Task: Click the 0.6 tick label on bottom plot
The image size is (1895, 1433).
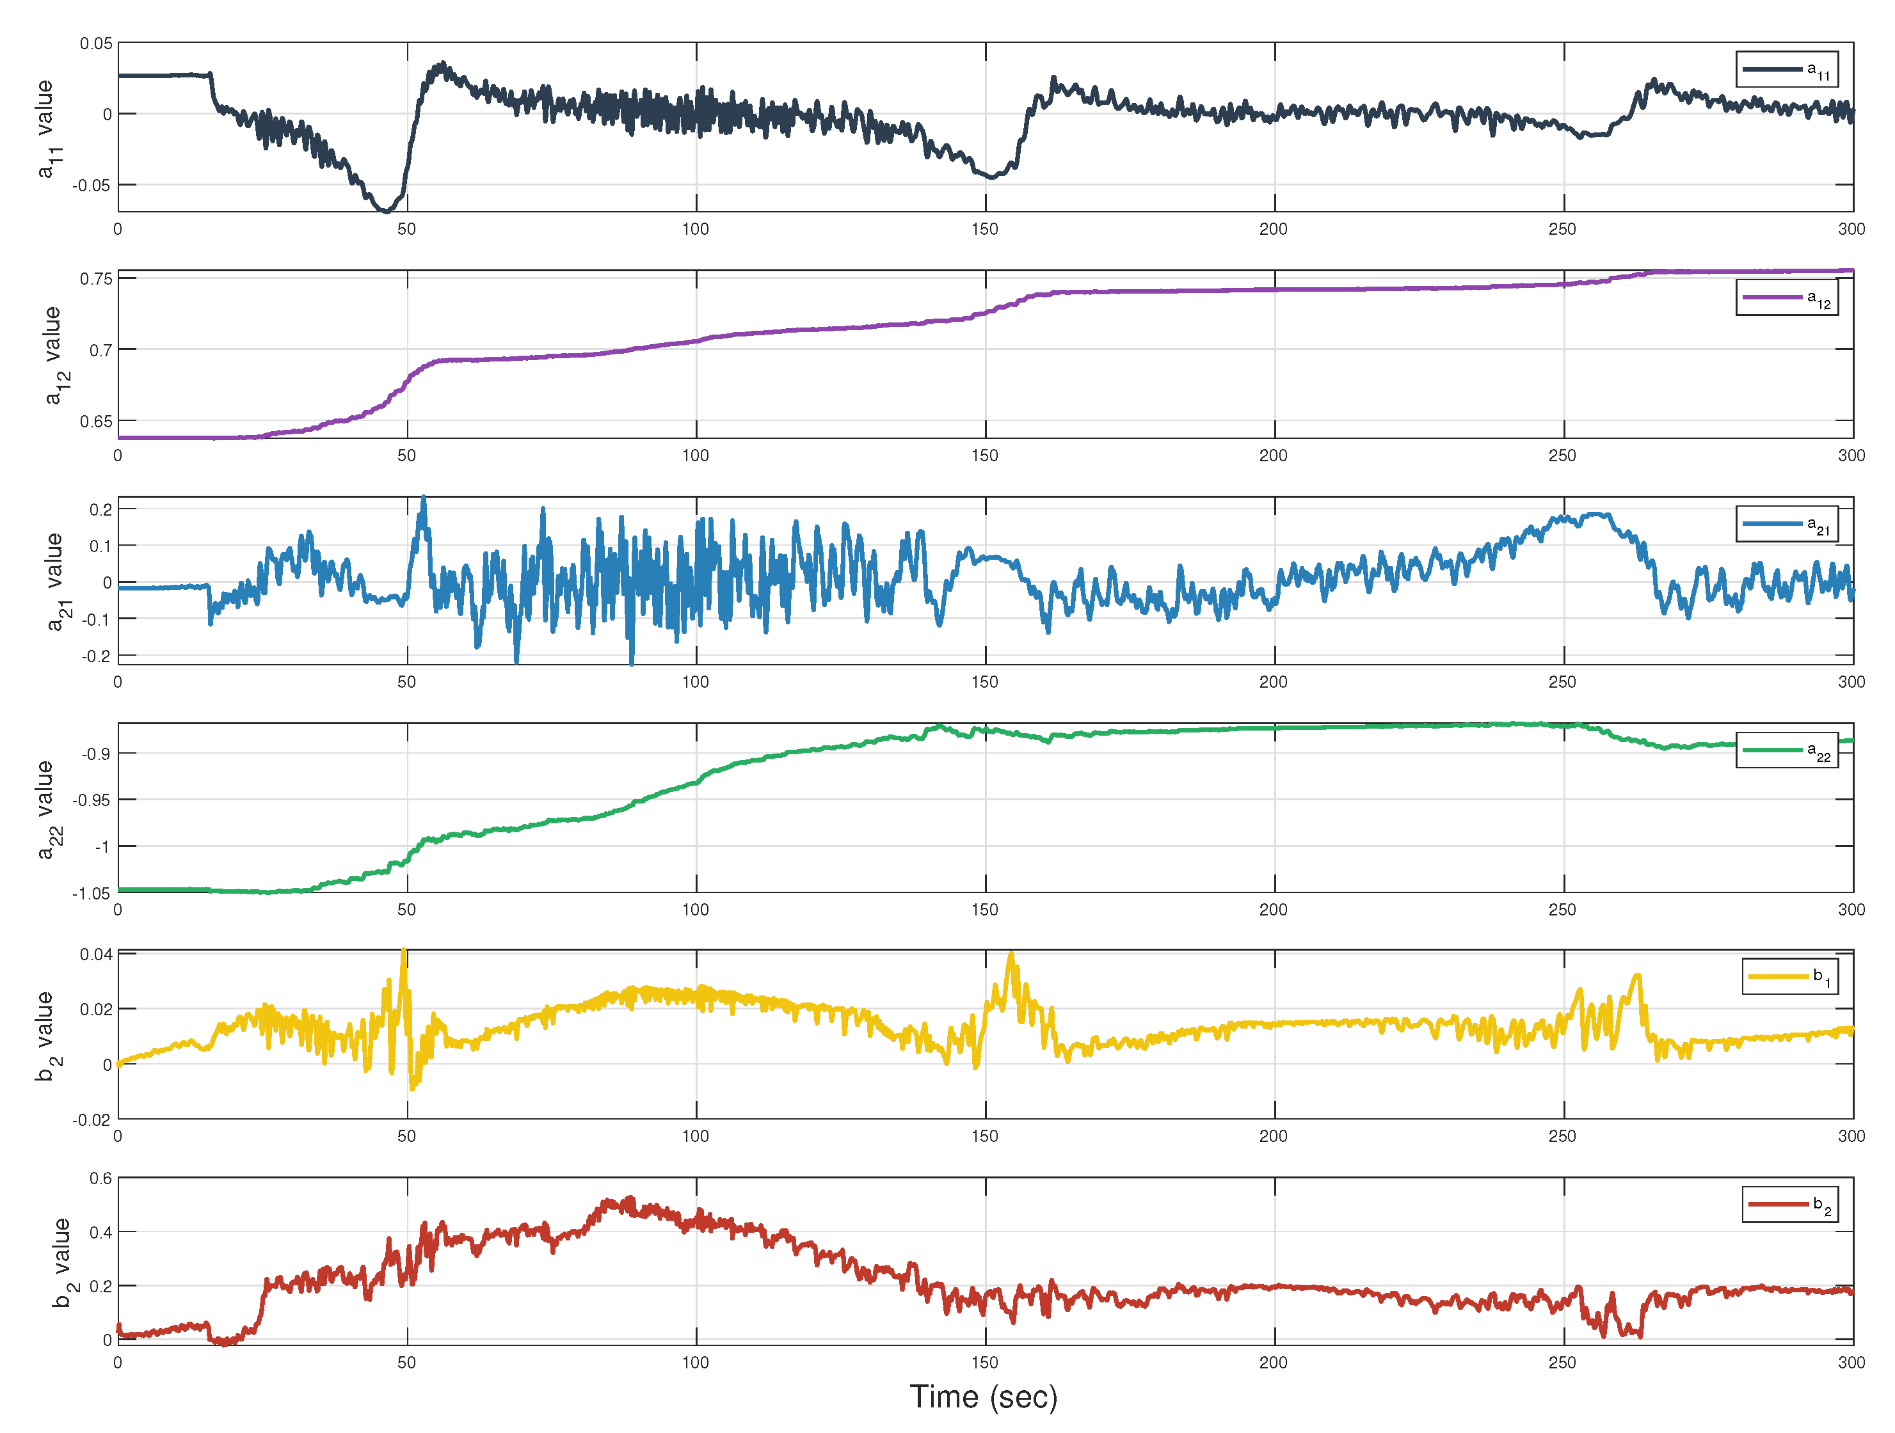Action: tap(100, 1178)
